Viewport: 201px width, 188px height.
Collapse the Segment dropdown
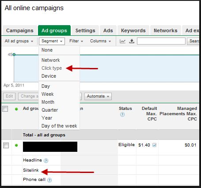pos(52,41)
